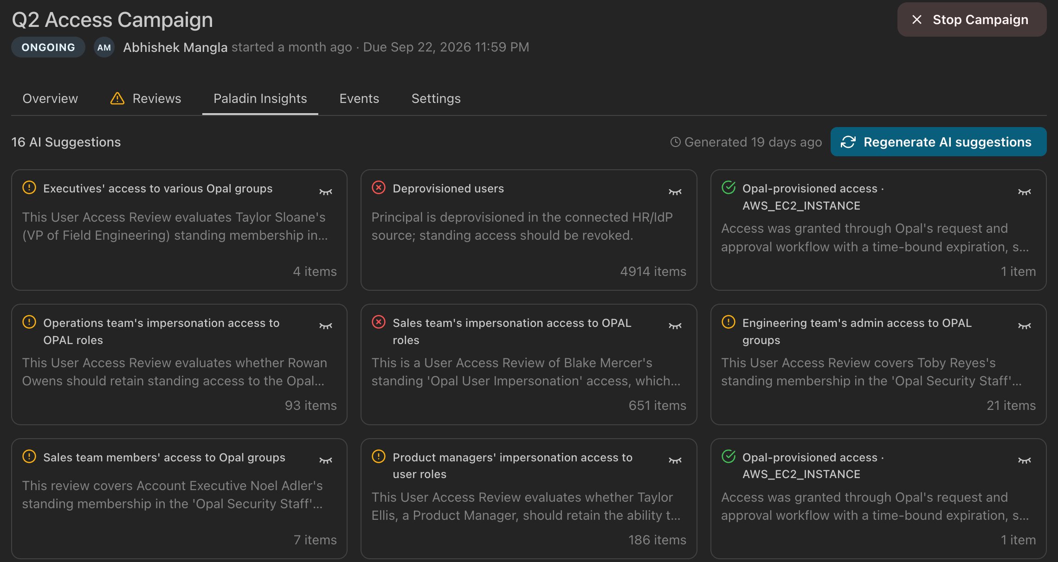Click '21 items' count
The image size is (1058, 562).
[1011, 405]
